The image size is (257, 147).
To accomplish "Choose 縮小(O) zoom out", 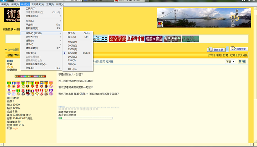I will [x=78, y=37].
